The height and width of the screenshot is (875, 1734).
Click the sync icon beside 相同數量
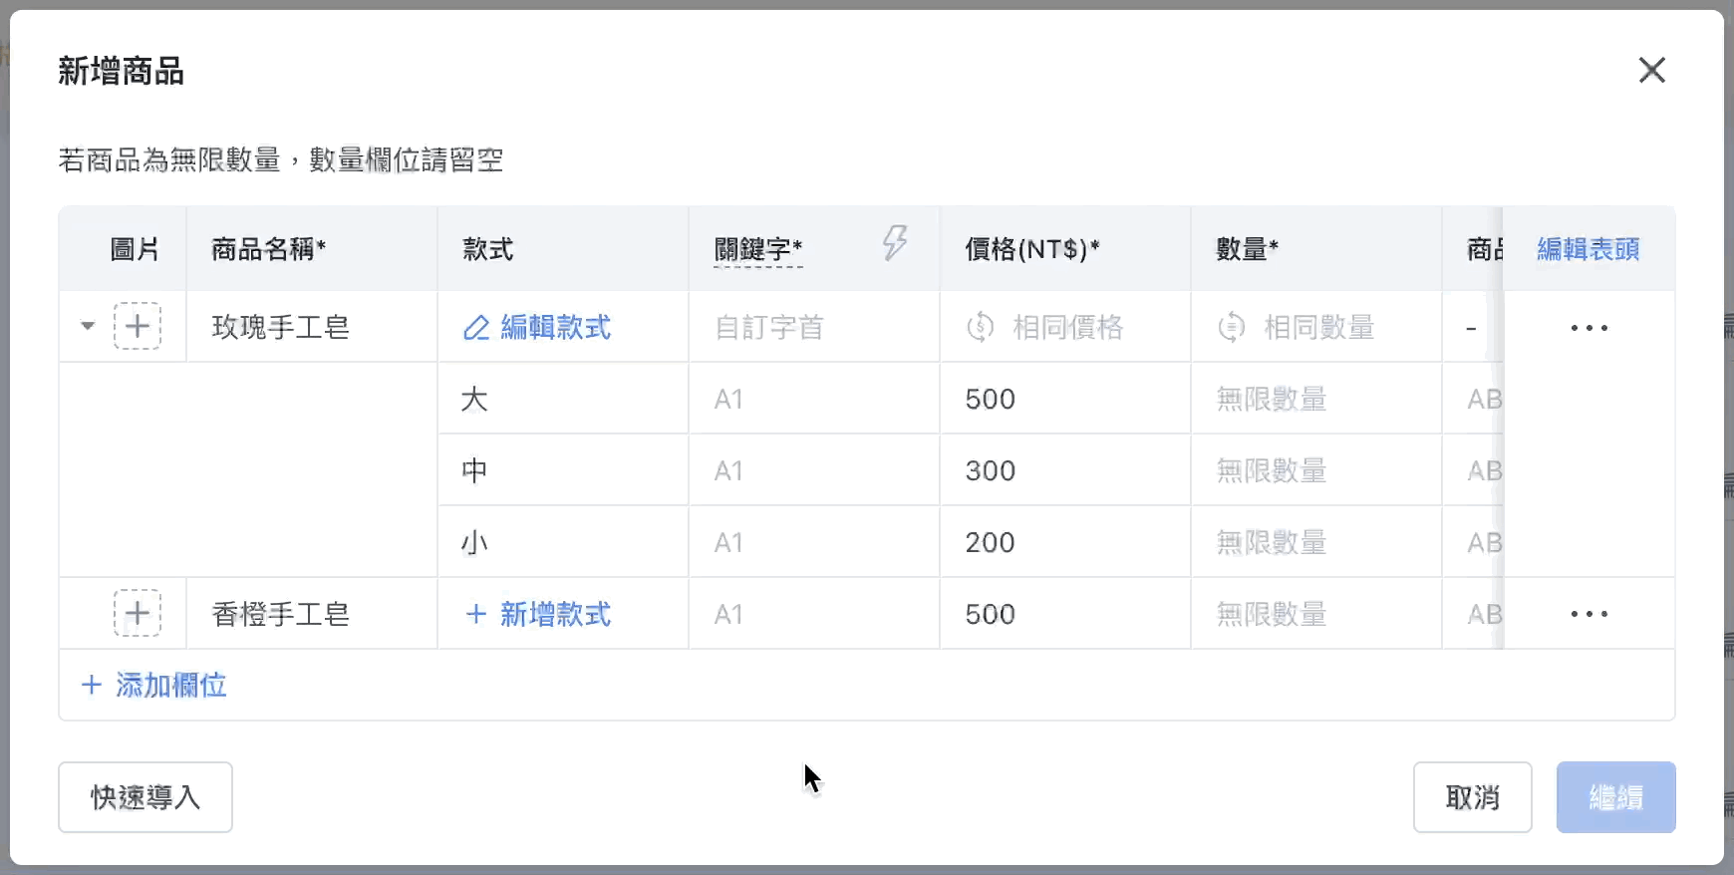point(1232,327)
